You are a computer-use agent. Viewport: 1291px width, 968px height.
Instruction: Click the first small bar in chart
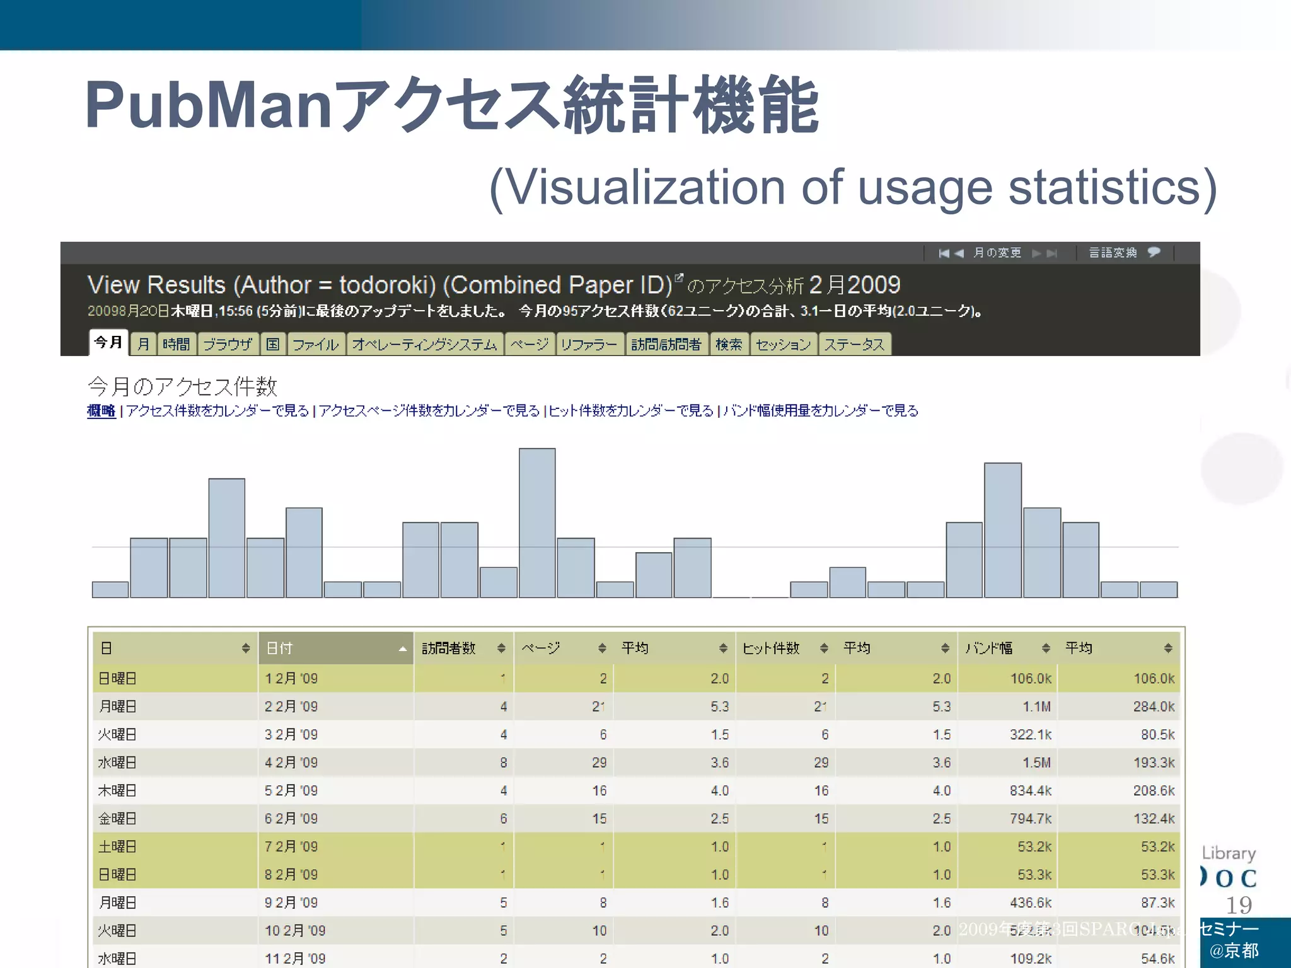(x=110, y=589)
